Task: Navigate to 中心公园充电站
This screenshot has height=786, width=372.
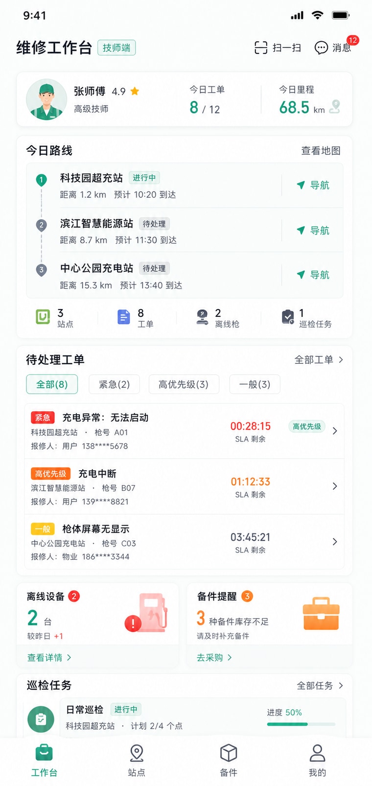Action: pyautogui.click(x=313, y=275)
